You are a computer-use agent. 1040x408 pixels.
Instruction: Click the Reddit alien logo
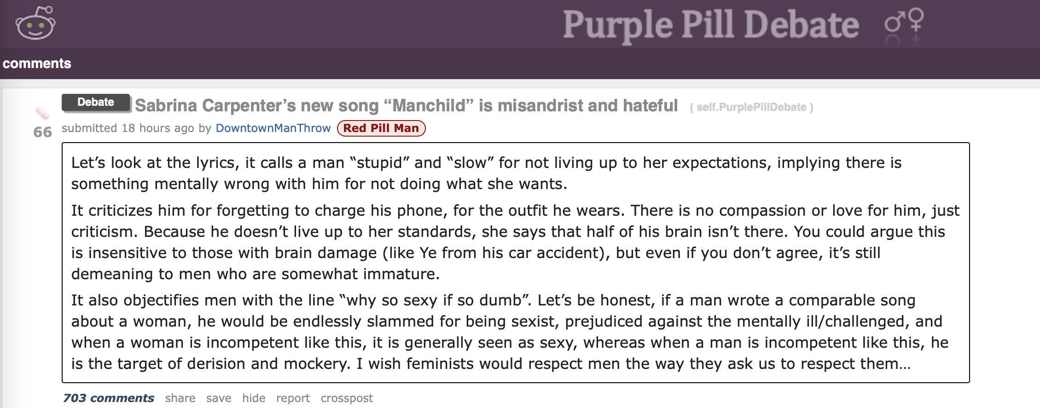[35, 23]
